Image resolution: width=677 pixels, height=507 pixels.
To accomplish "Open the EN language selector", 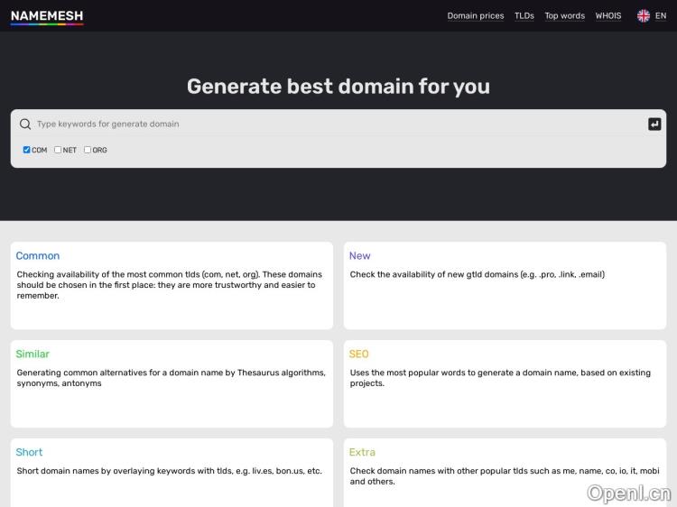I will [x=660, y=15].
